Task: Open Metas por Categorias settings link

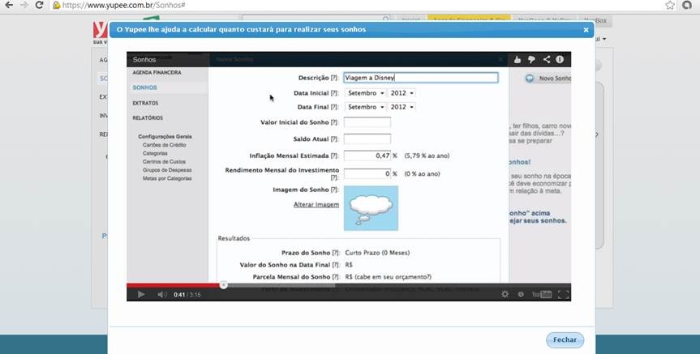Action: 167,178
